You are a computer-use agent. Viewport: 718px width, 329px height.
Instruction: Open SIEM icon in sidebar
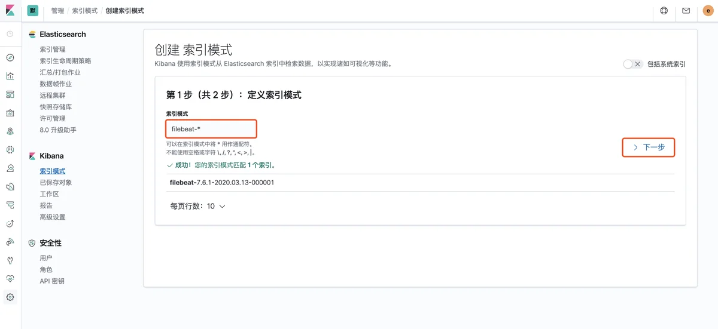[10, 242]
